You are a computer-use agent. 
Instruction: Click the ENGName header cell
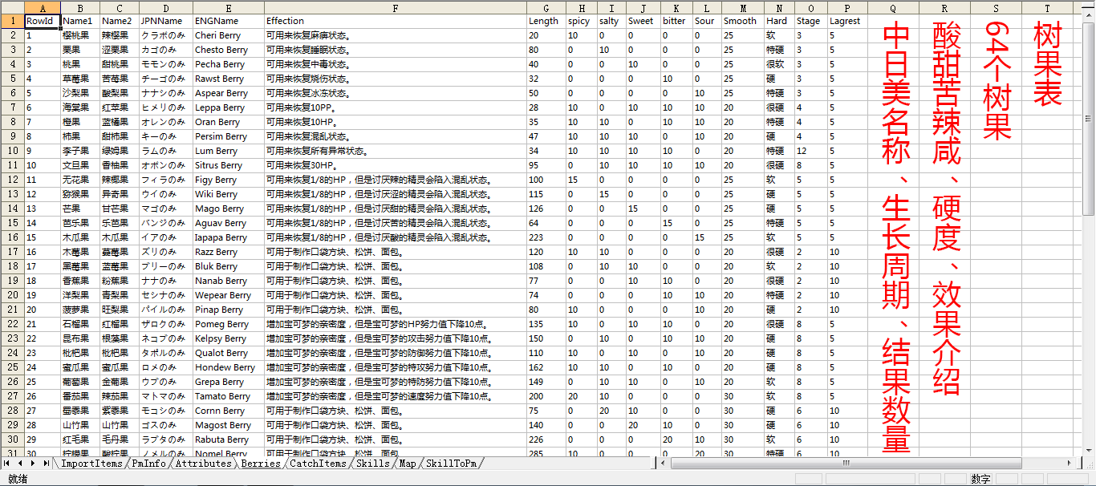(229, 21)
